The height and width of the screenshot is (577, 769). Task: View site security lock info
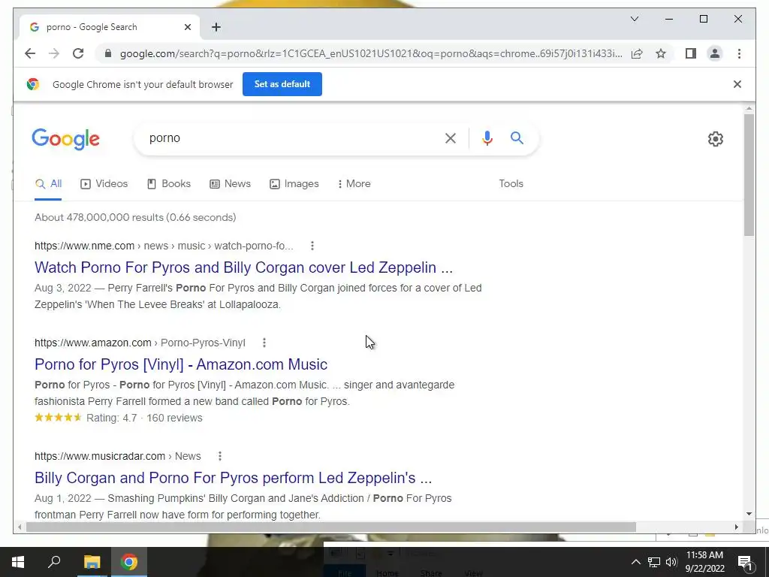point(108,53)
